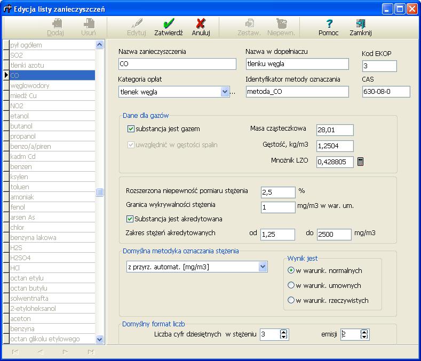This screenshot has height=361, width=421.
Task: Open Pomoc help question mark
Action: (329, 27)
